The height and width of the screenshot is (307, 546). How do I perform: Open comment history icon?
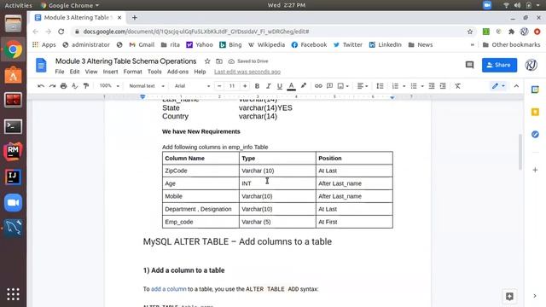469,65
